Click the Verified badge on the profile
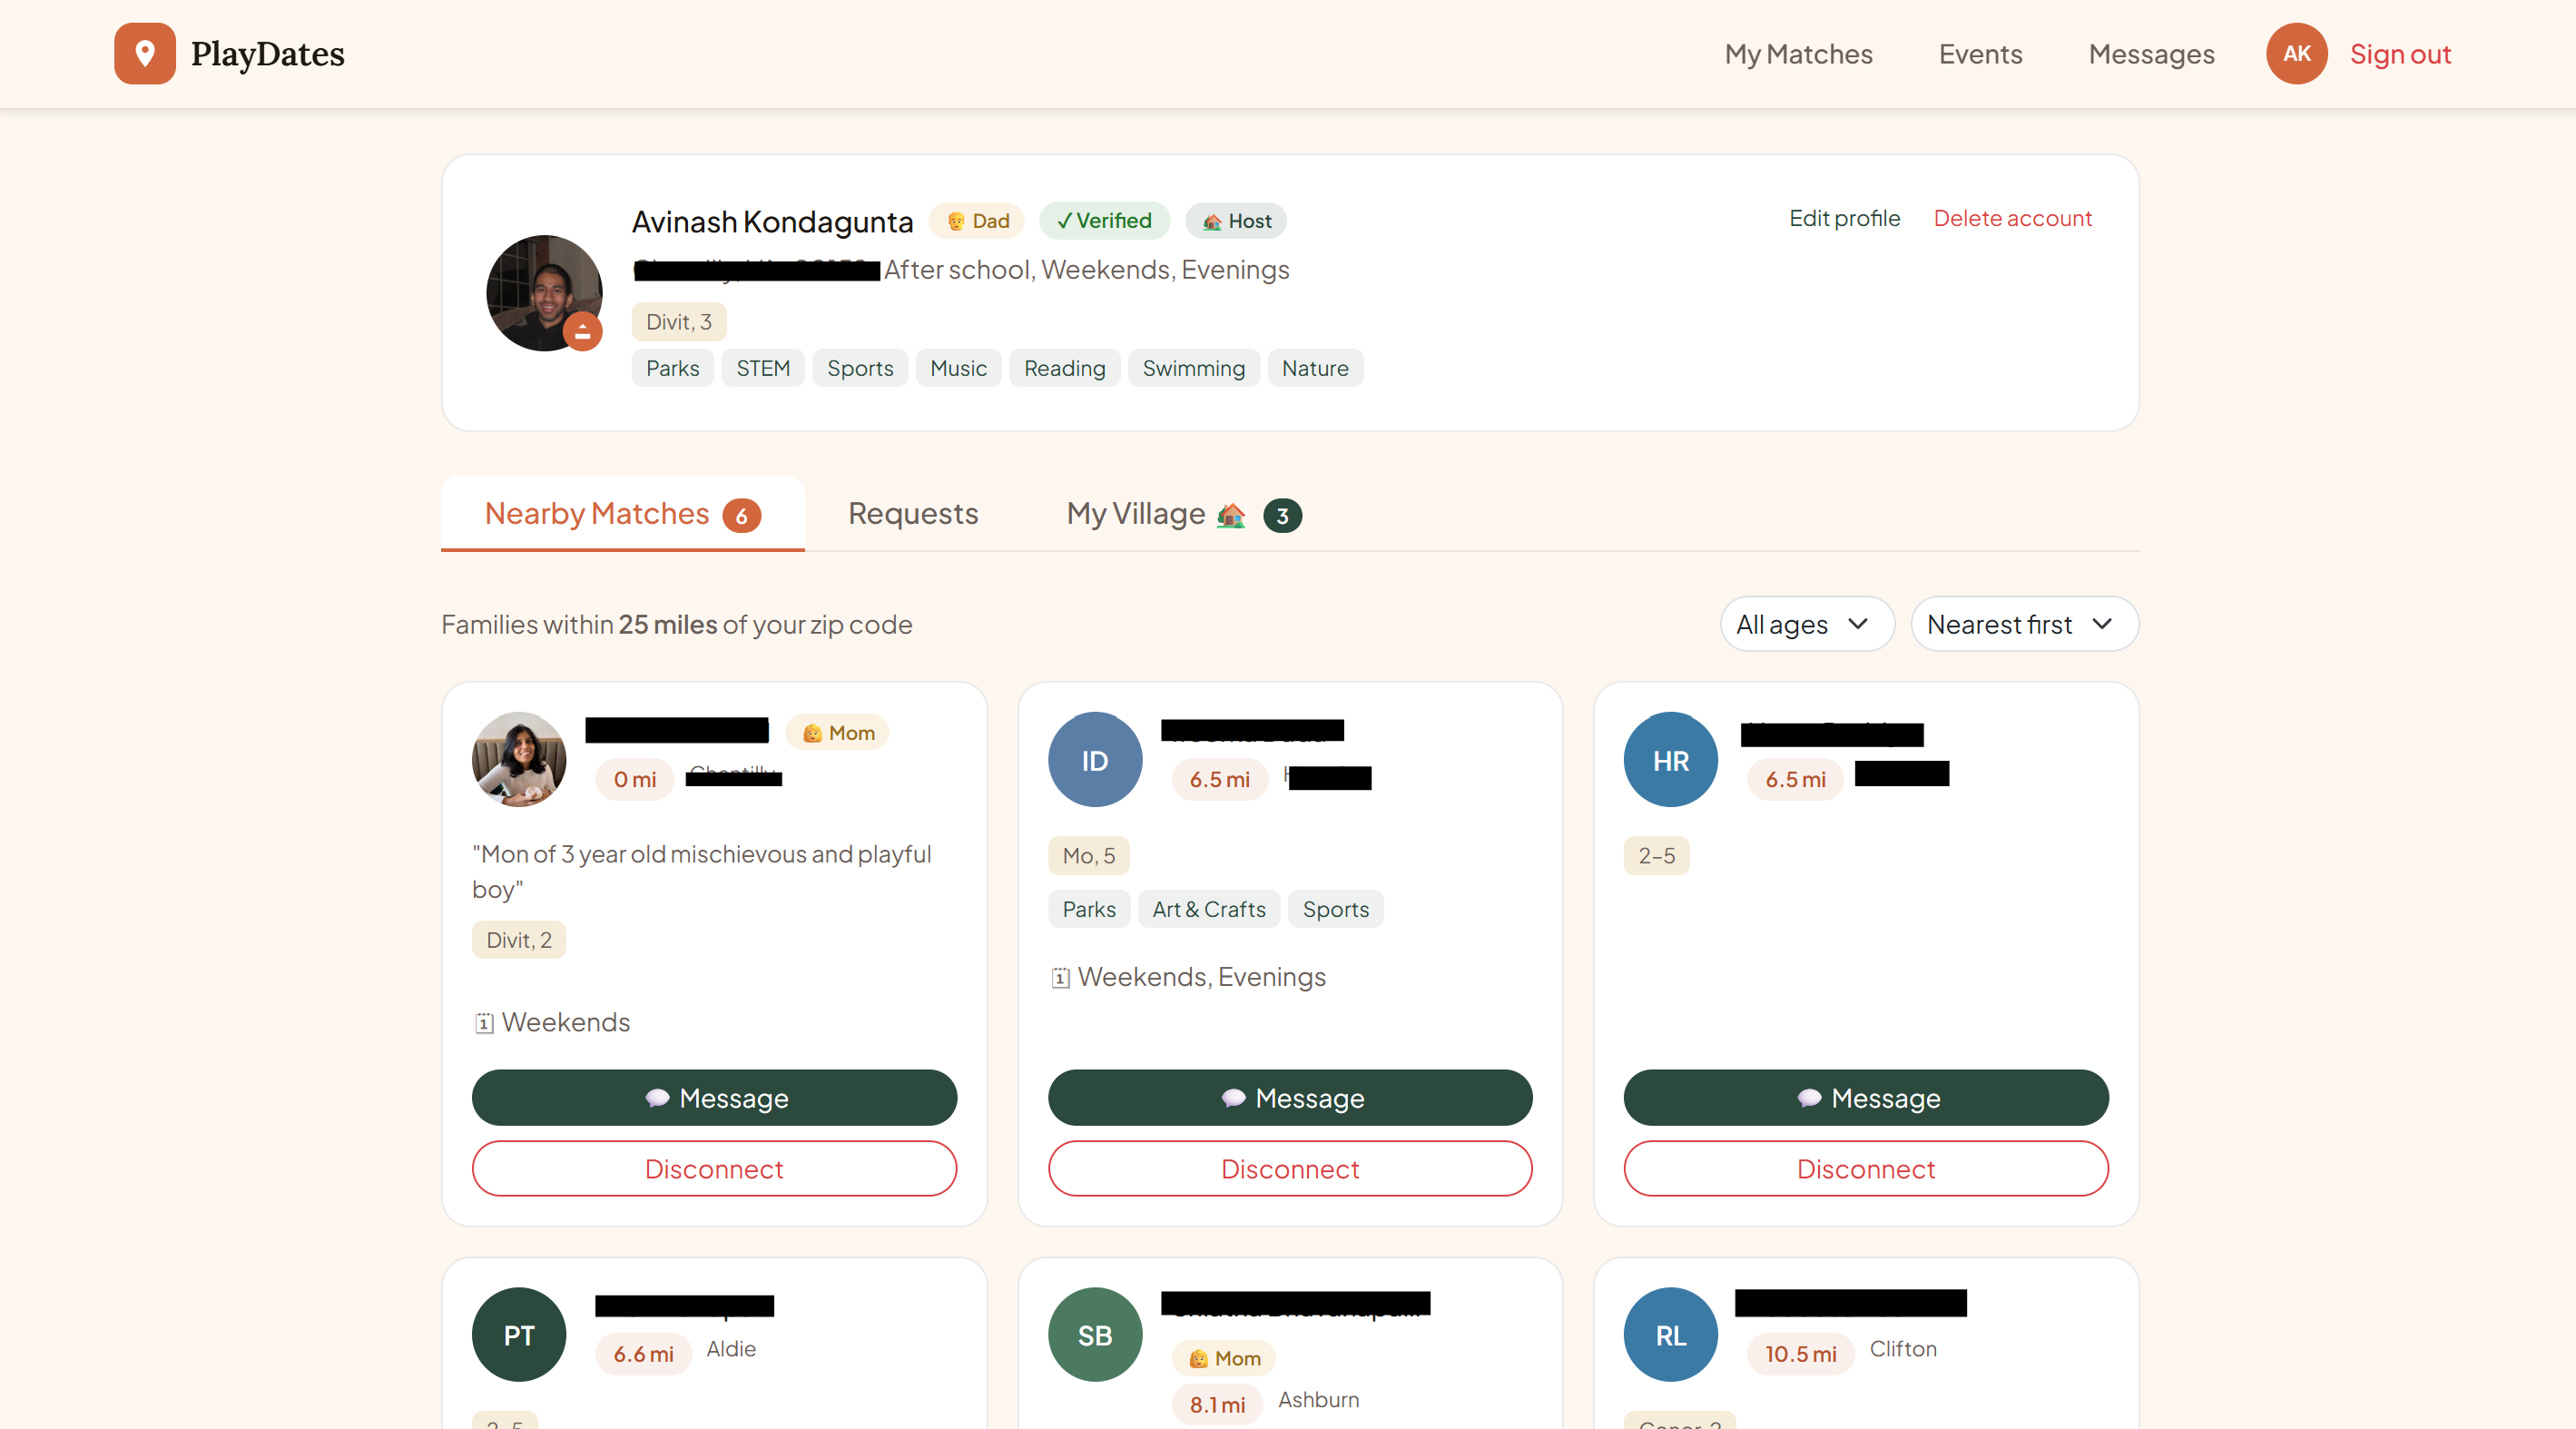Image resolution: width=2576 pixels, height=1429 pixels. tap(1104, 220)
